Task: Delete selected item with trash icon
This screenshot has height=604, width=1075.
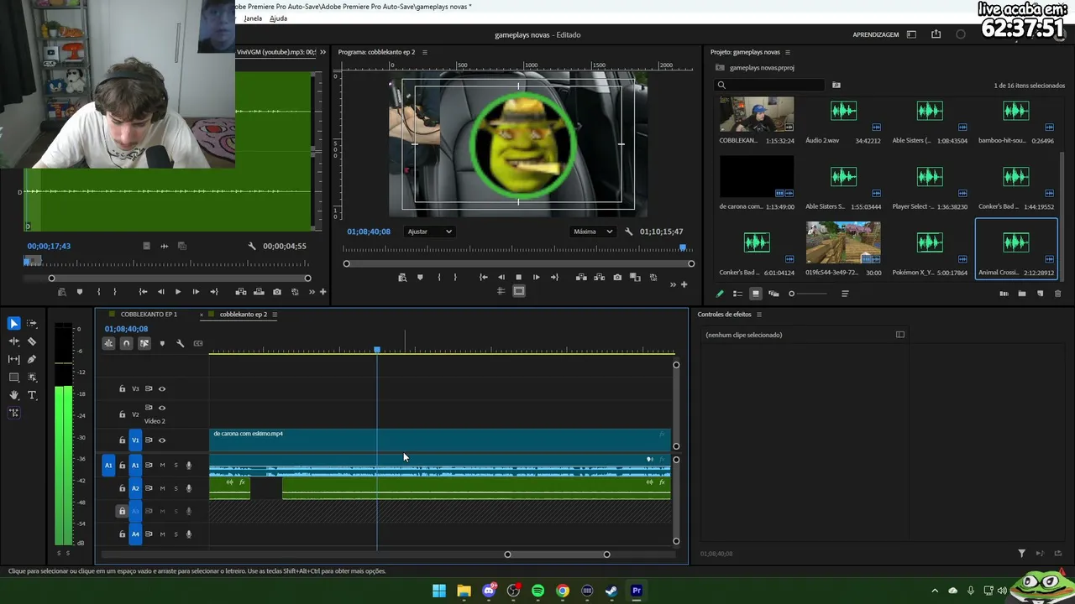Action: coord(1057,294)
